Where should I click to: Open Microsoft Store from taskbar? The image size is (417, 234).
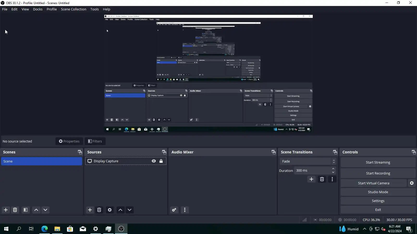click(x=70, y=229)
